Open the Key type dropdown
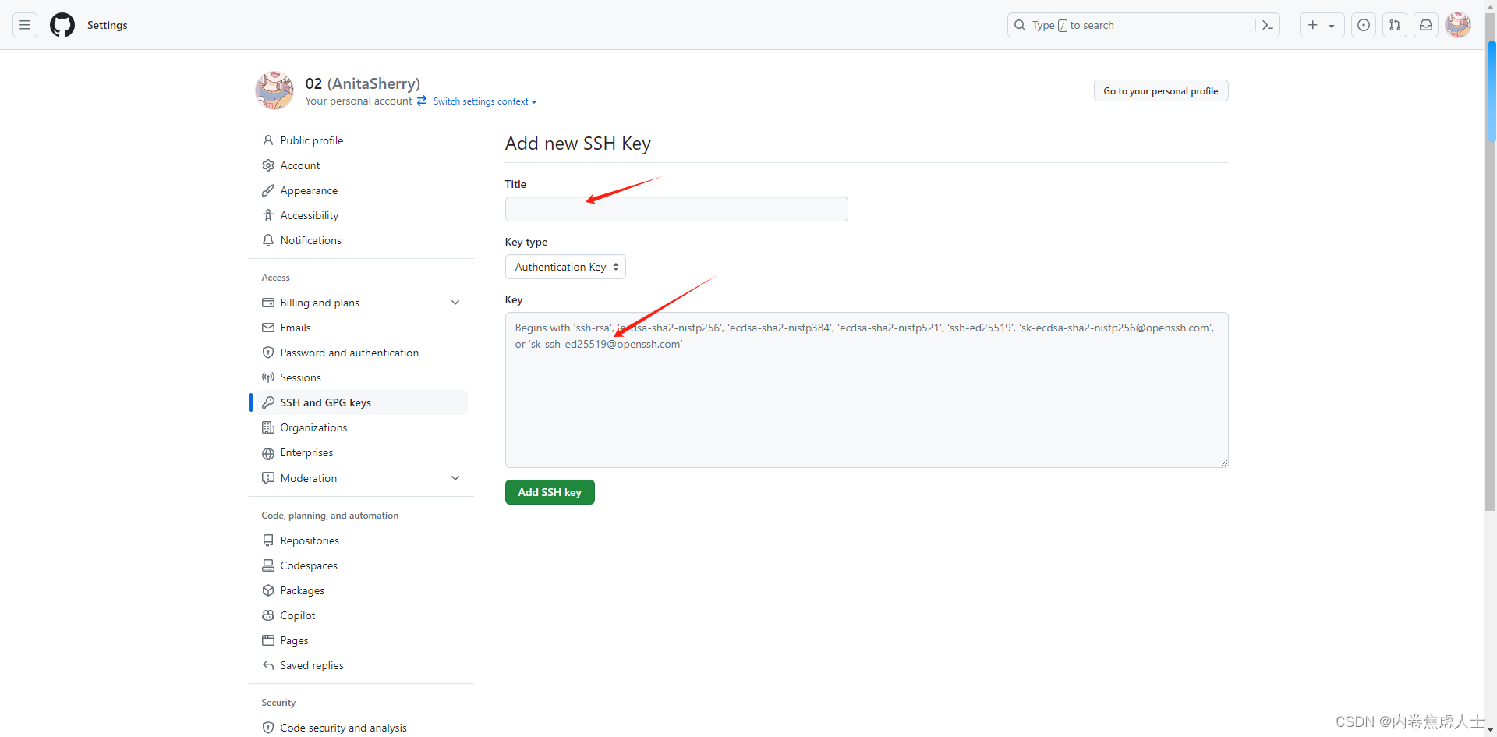The height and width of the screenshot is (737, 1497). click(565, 267)
